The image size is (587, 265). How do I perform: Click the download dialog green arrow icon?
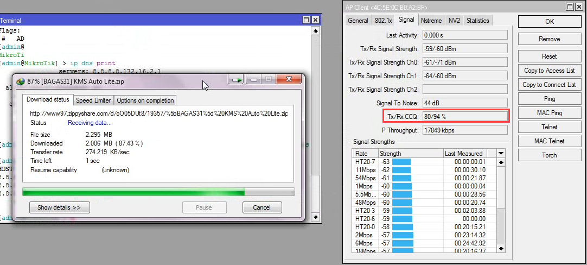point(236,80)
